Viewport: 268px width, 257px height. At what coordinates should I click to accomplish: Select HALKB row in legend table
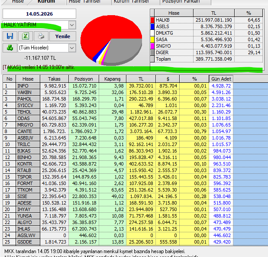[x=207, y=20]
